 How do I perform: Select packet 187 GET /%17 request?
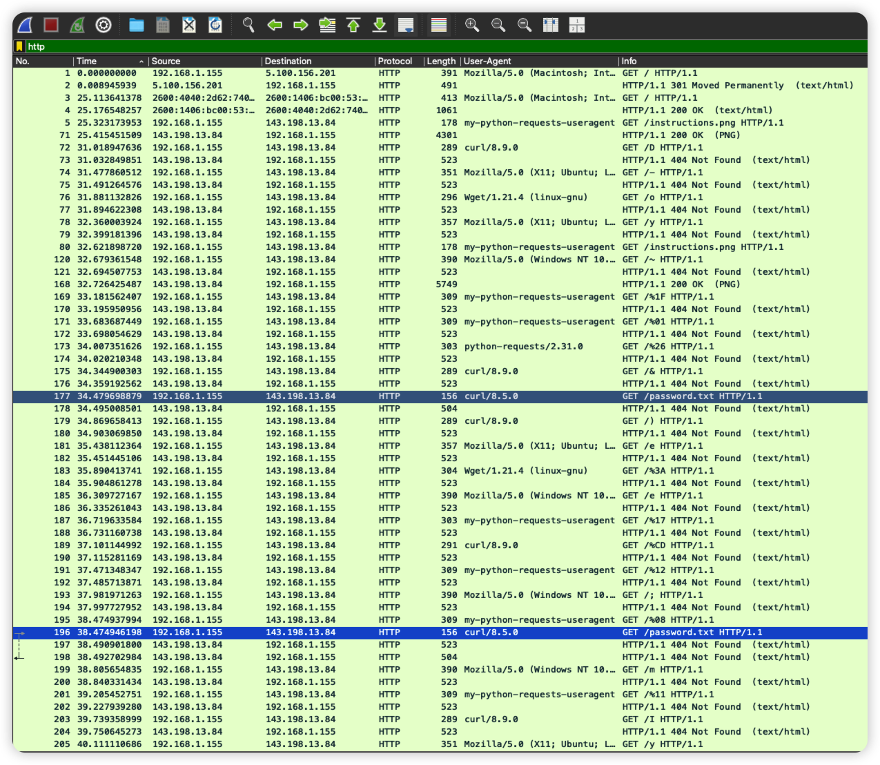tap(440, 521)
